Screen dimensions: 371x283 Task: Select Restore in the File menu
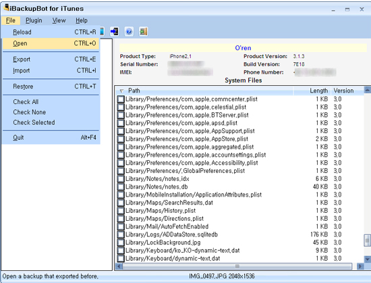coord(51,86)
